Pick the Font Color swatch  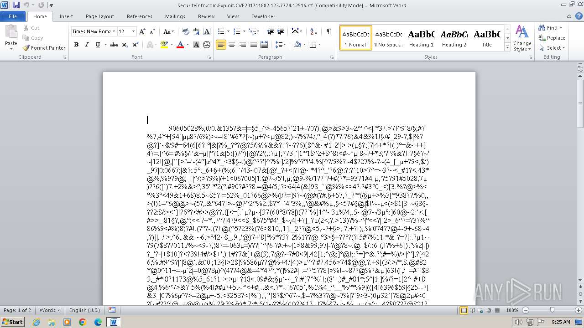180,45
